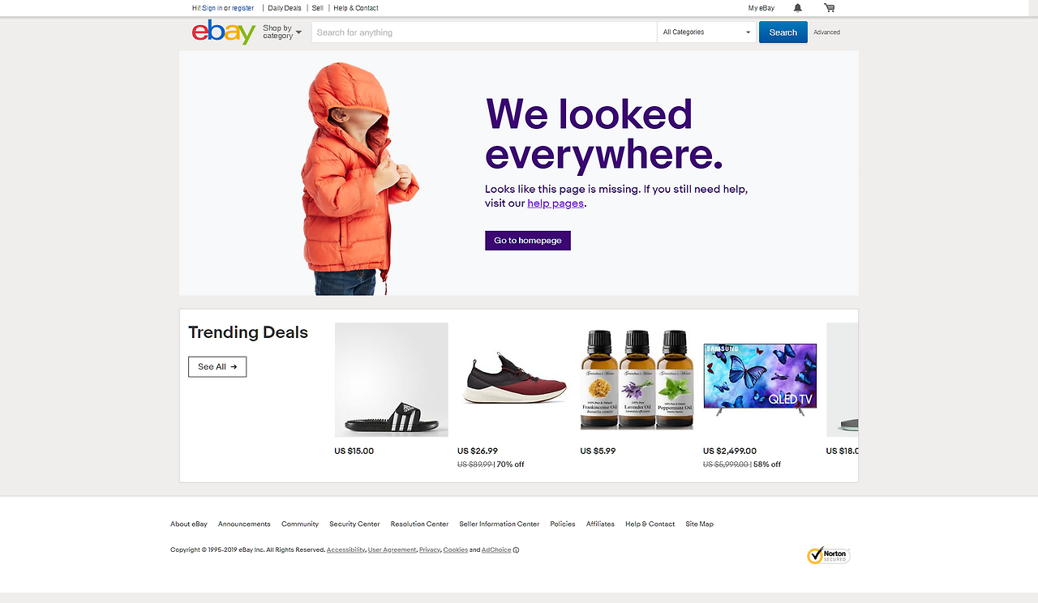The width and height of the screenshot is (1038, 603).
Task: Follow the help pages link
Action: coord(555,203)
